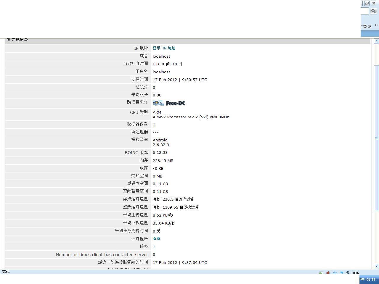
Task: Select the turnaround time value "0 天"
Action: 156,231
